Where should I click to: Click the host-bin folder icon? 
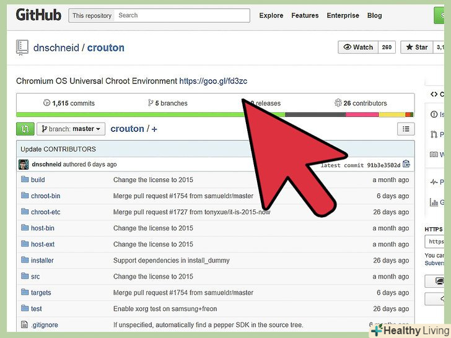tap(25, 228)
